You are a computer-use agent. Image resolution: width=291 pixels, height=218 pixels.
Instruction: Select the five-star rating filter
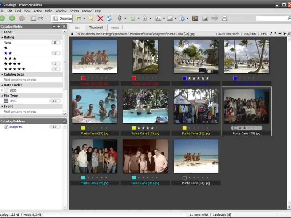point(15,69)
